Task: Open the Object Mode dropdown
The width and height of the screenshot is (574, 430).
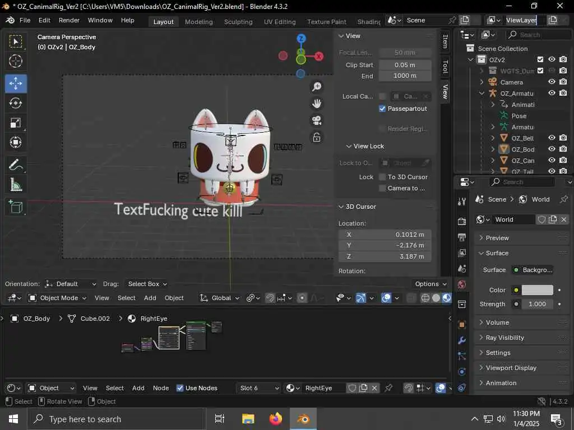Action: pos(58,298)
